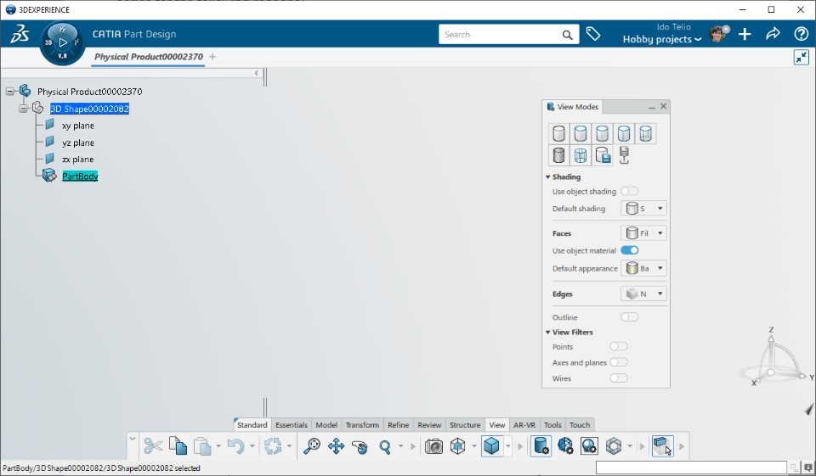
Task: Click the cylinder with save-disk icon
Action: pyautogui.click(x=602, y=155)
